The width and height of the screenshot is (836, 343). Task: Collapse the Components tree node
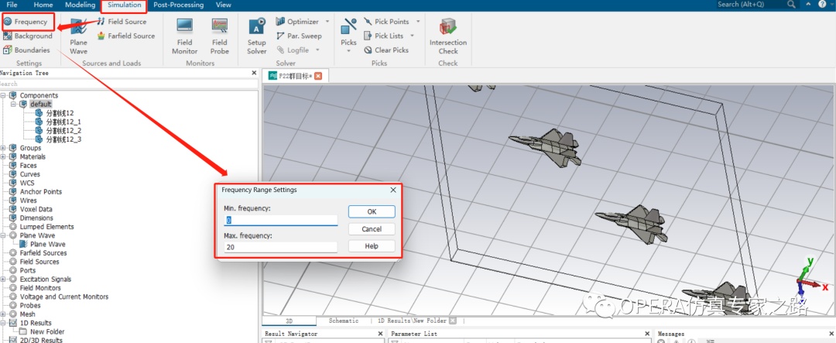(4, 95)
